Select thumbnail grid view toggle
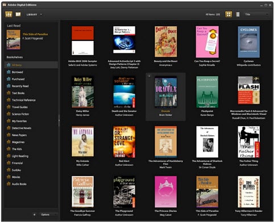The image size is (274, 222). [229, 14]
